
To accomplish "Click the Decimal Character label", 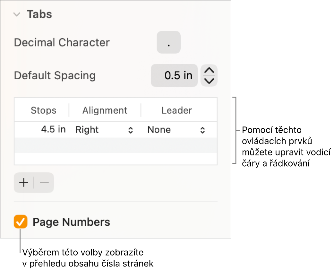I will click(x=62, y=42).
